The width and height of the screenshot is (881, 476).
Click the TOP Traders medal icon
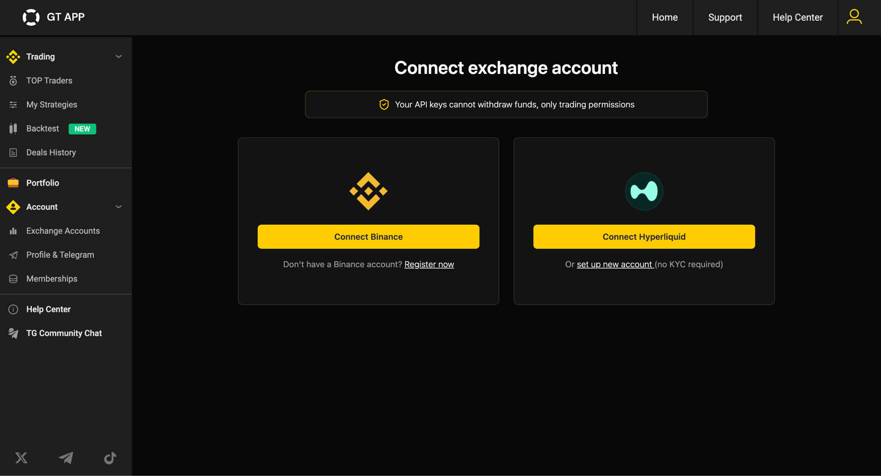13,81
